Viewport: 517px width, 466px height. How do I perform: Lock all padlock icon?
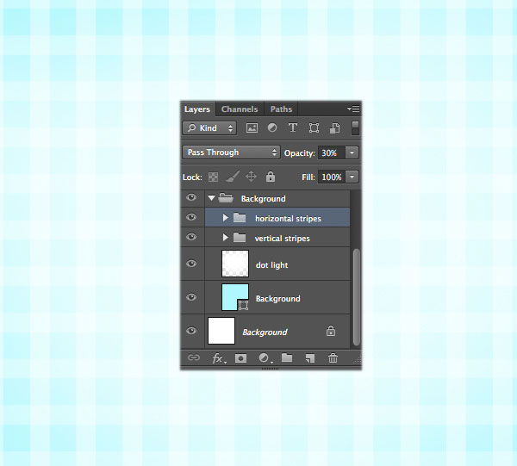271,177
